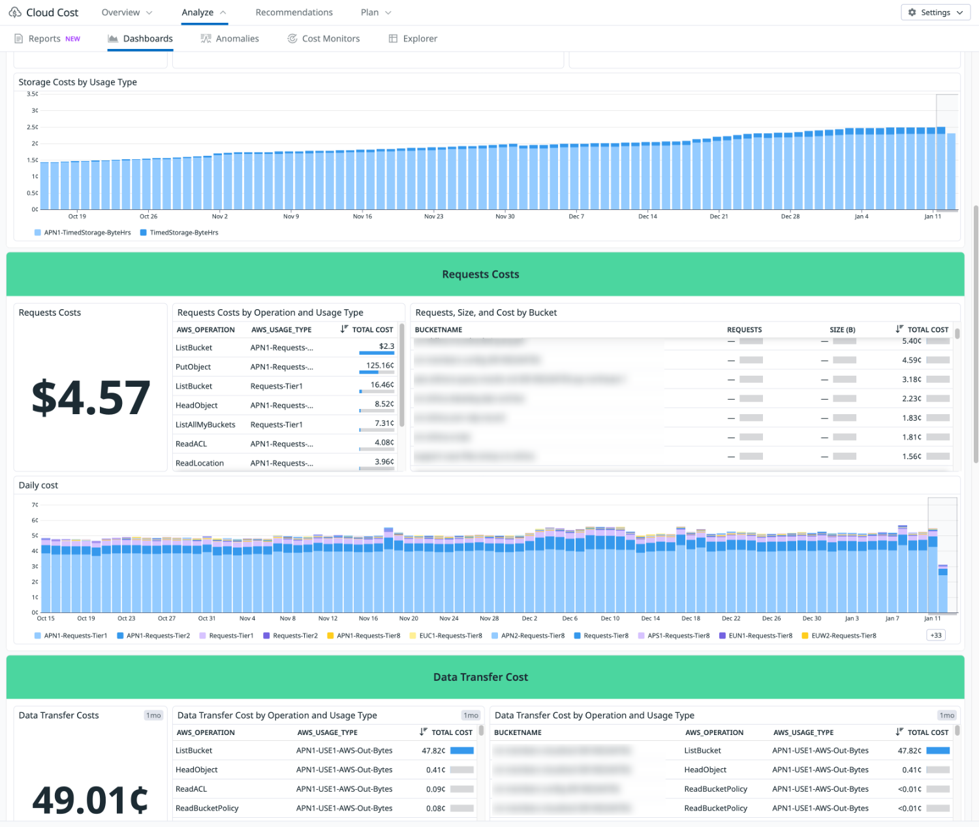979x827 pixels.
Task: Click the Settings gear icon
Action: click(x=912, y=12)
